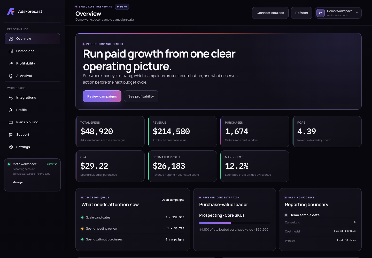
Task: Click the CHECKING status label
Action: 52,164
